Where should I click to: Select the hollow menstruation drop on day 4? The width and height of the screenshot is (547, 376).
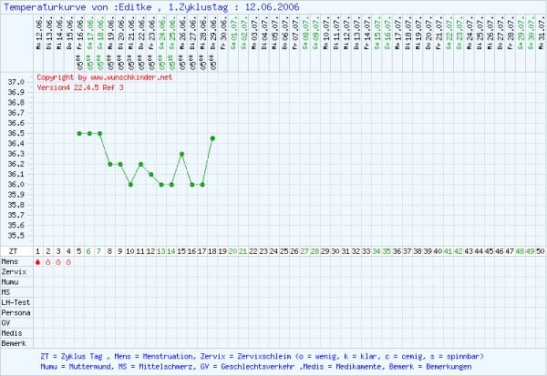click(x=68, y=262)
